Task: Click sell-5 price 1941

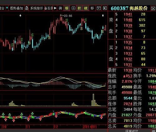Action: (128, 14)
